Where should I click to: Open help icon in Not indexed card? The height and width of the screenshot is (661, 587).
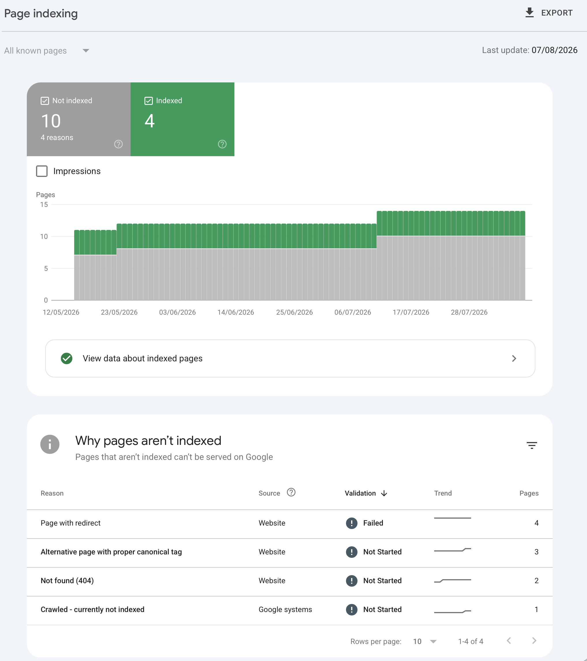pyautogui.click(x=118, y=144)
